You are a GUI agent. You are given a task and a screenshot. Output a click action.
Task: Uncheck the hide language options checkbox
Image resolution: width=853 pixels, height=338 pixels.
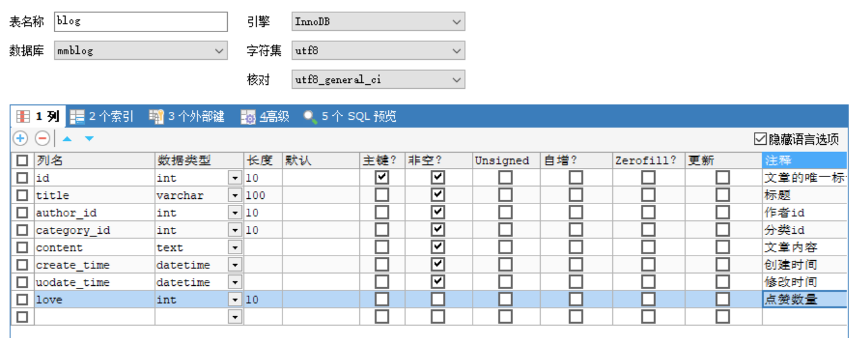(x=760, y=138)
